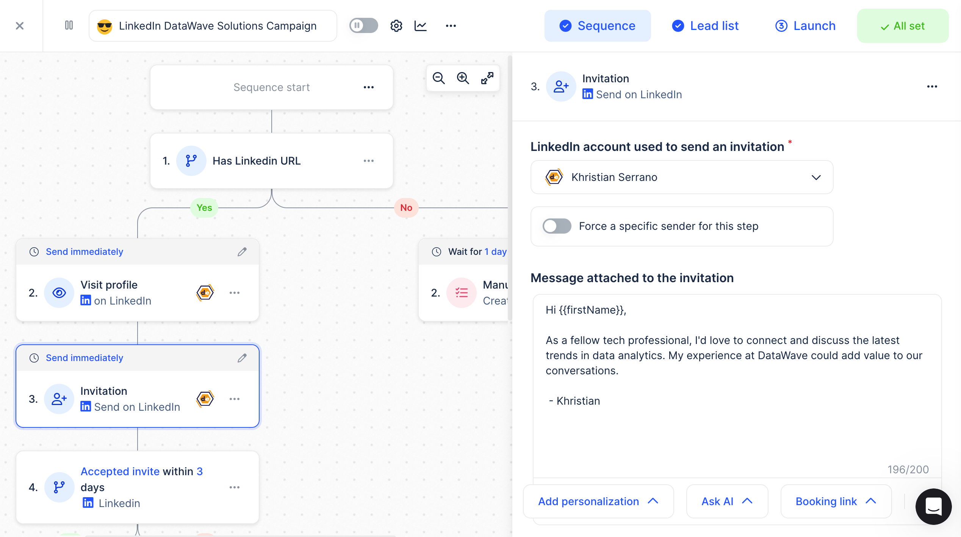Expand Add personalization menu
Viewport: 961px width, 537px height.
[x=598, y=501]
